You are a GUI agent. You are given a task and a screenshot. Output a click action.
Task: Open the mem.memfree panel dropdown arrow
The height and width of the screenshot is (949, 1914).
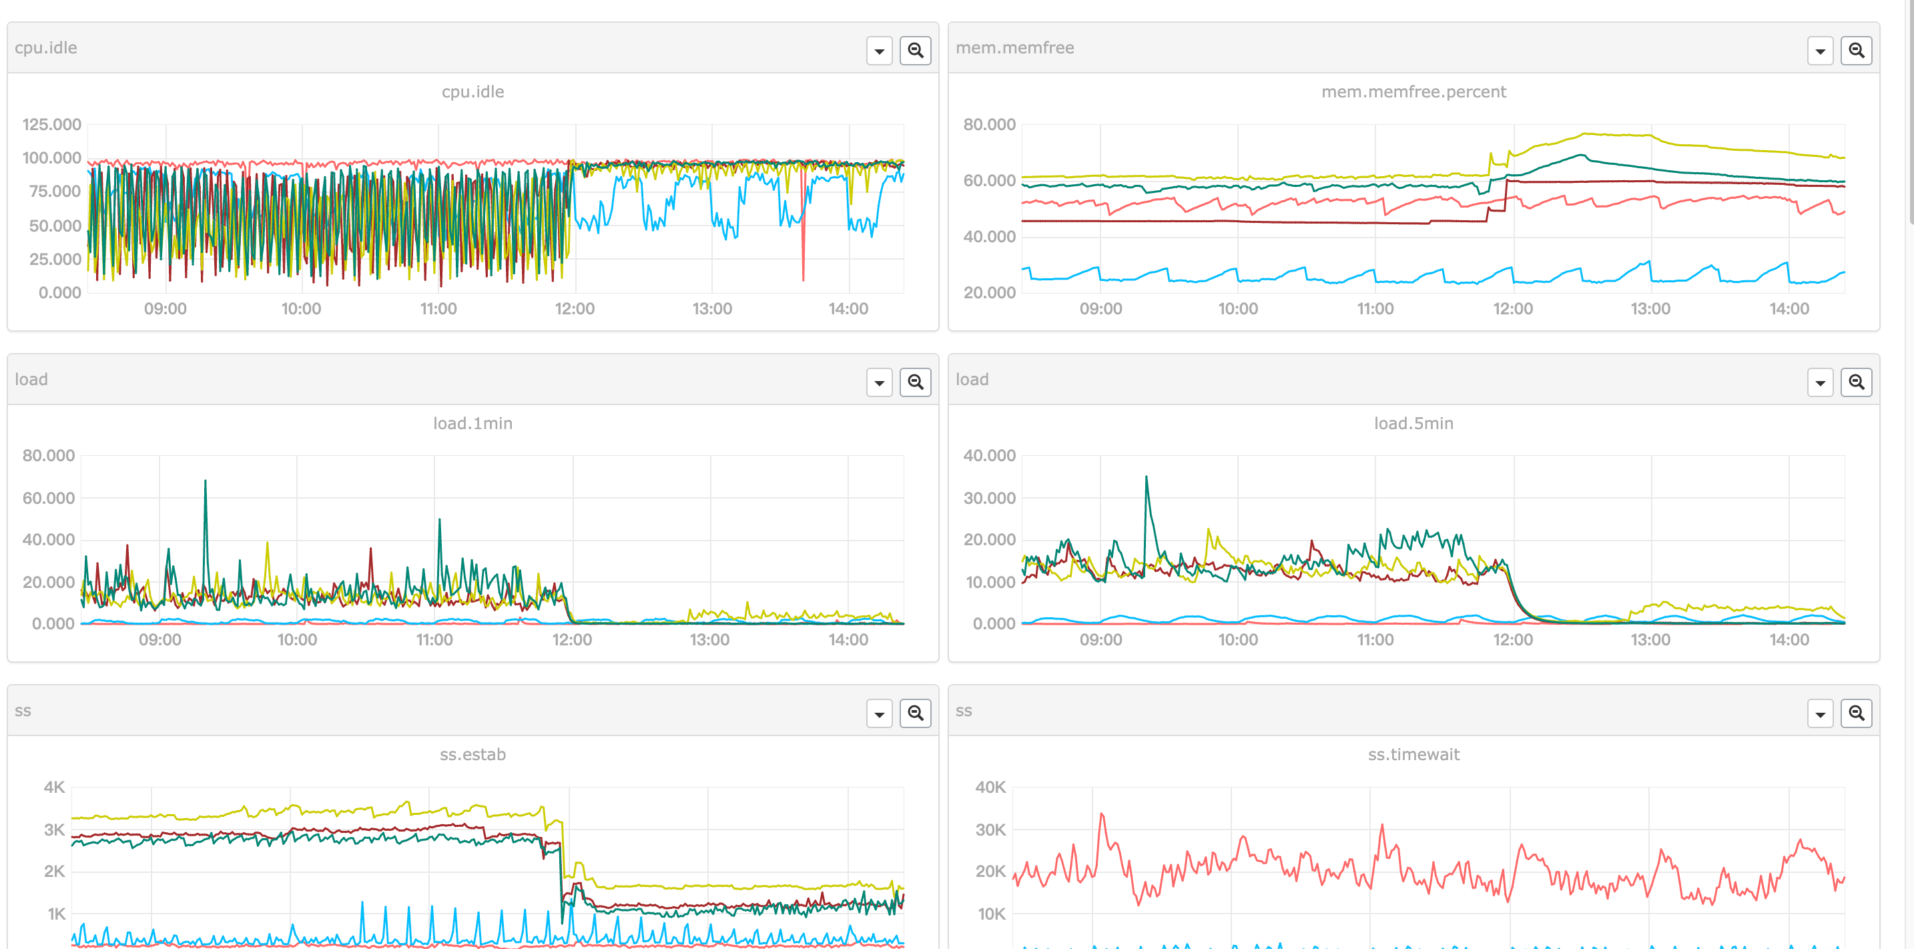point(1821,51)
